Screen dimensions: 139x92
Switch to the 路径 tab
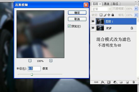tap(116, 4)
